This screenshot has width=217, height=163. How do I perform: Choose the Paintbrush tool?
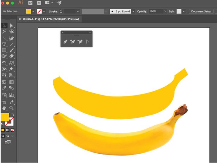pyautogui.click(x=11, y=50)
